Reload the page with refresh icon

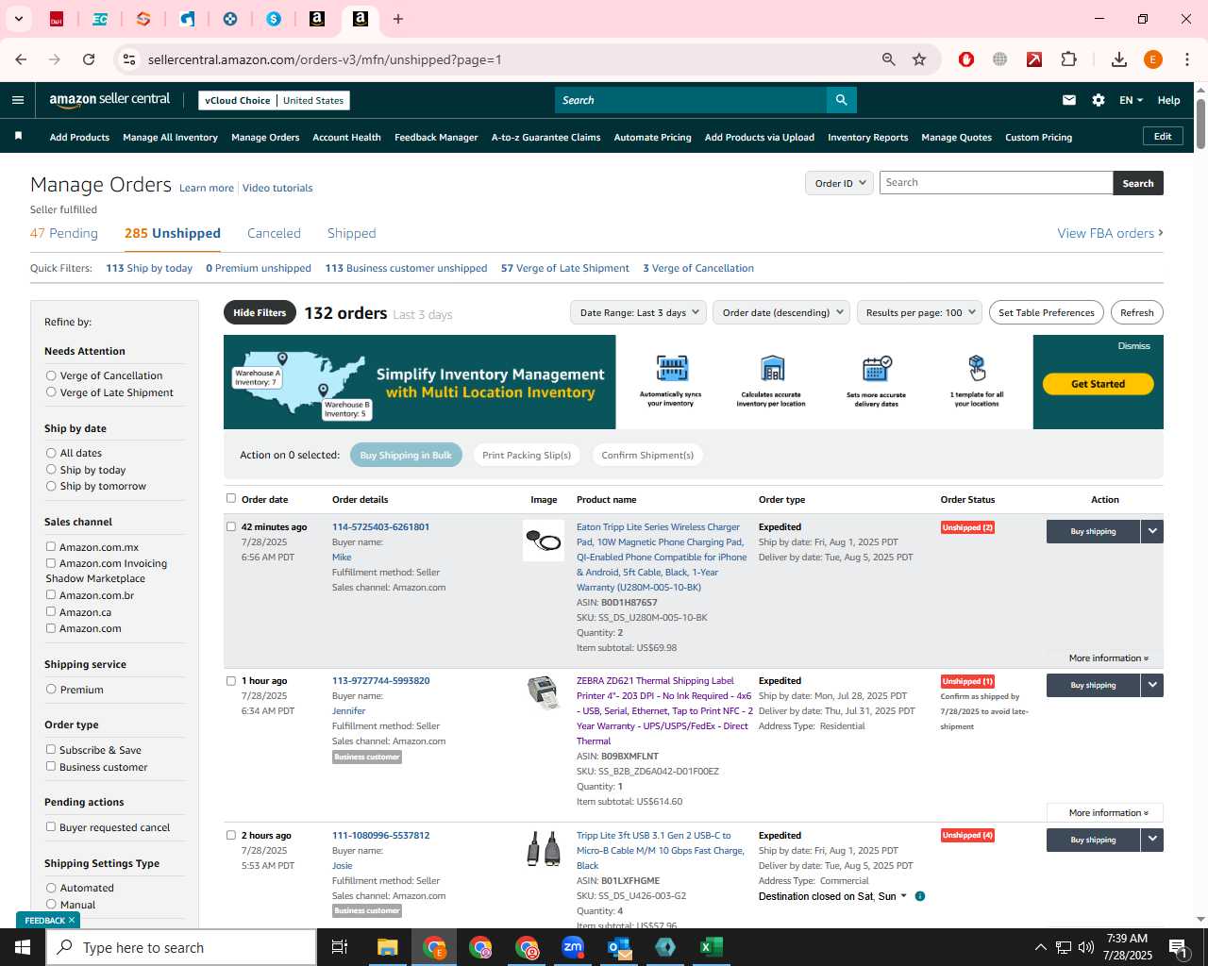tap(89, 59)
